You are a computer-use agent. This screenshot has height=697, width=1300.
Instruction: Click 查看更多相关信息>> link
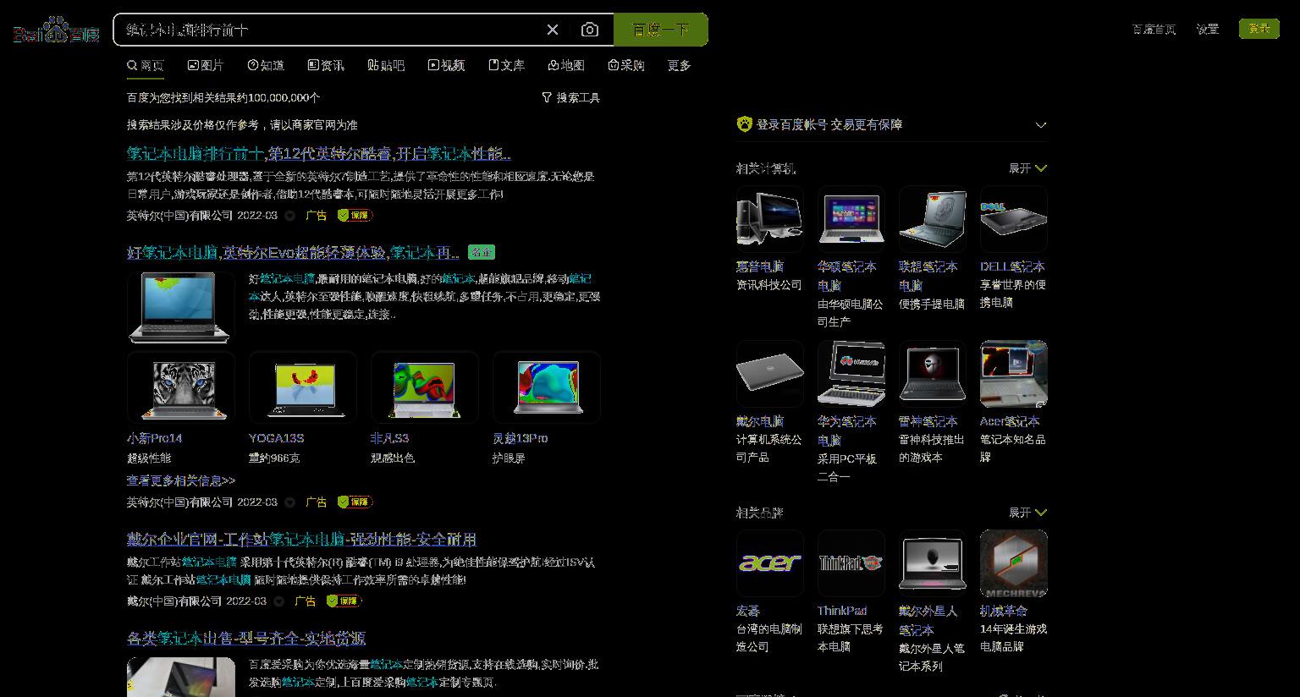click(x=181, y=480)
